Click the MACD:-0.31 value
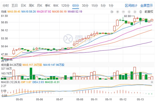156x102 pixels. (x=52, y=82)
